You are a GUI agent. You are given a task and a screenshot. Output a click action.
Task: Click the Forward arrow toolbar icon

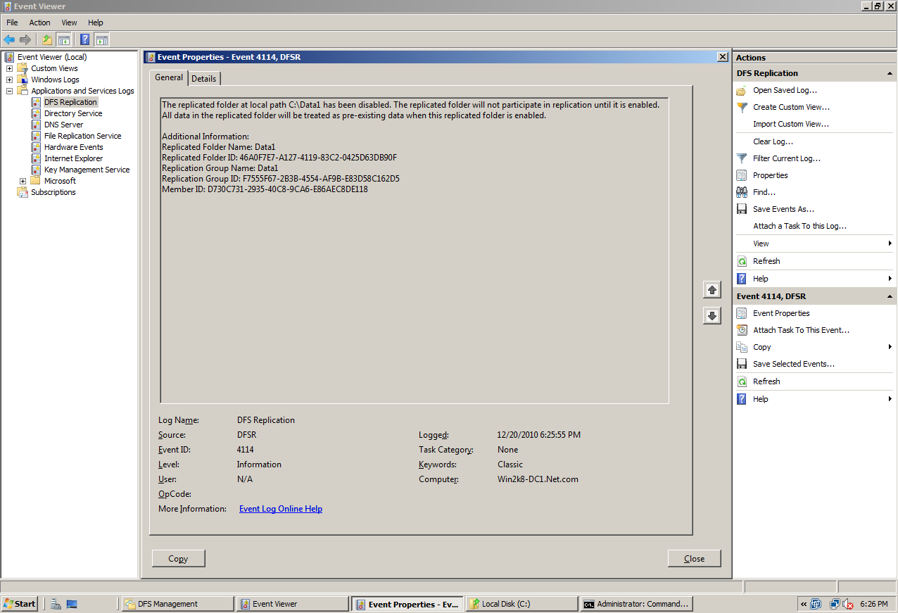tap(25, 39)
